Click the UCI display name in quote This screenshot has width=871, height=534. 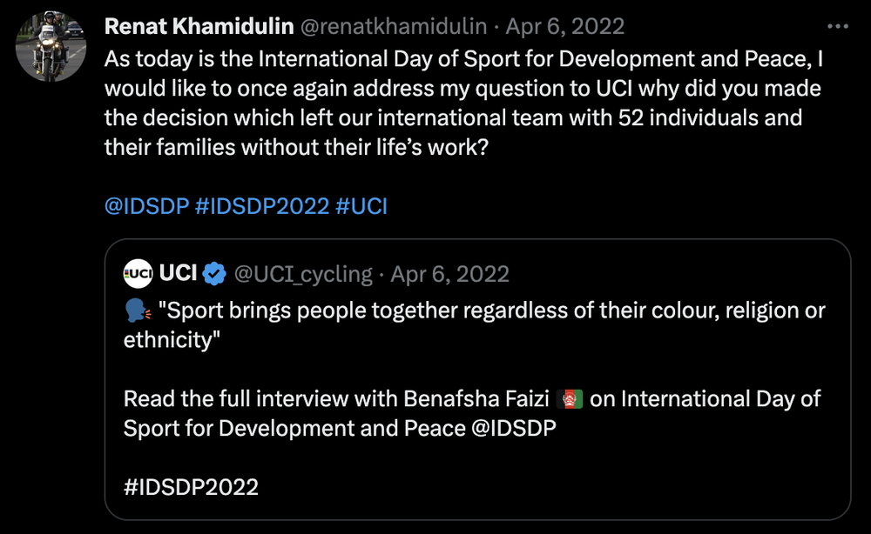click(x=178, y=273)
